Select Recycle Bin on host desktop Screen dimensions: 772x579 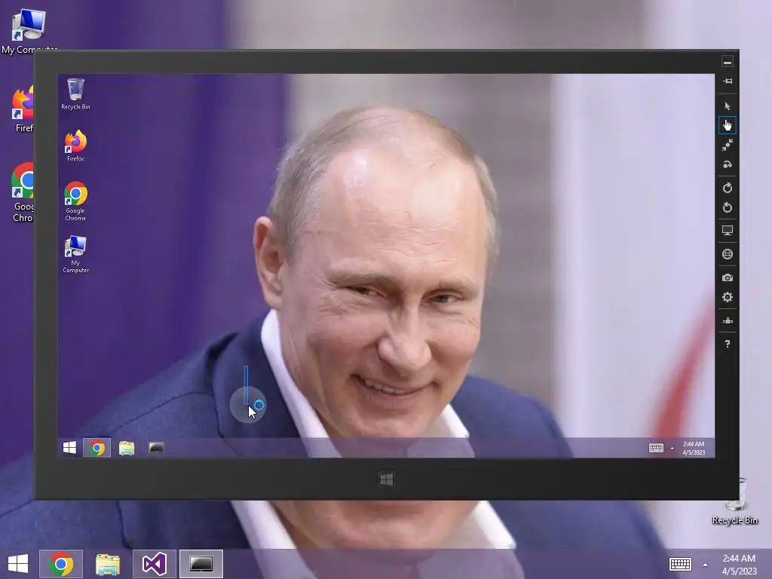[x=734, y=503]
